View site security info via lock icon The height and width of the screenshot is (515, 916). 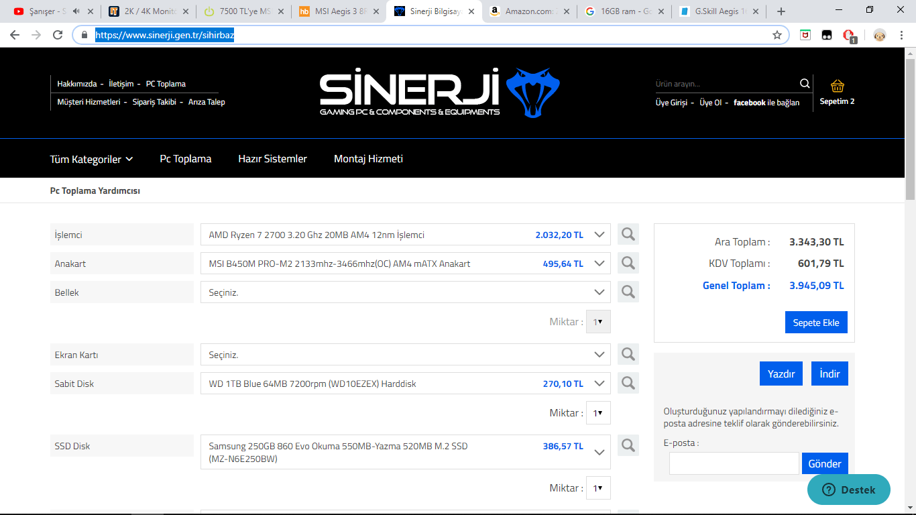[84, 35]
